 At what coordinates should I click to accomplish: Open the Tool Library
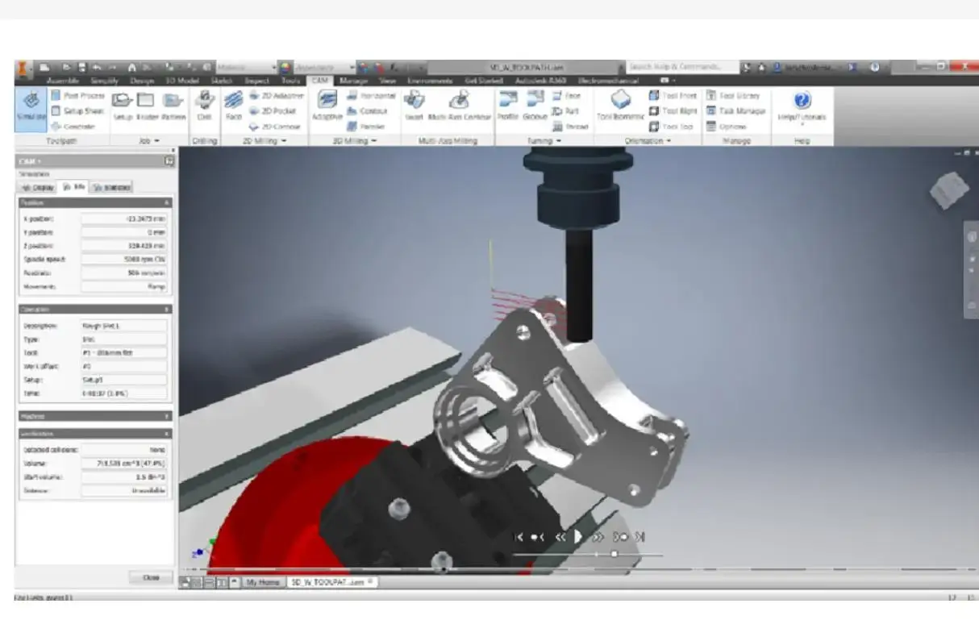click(733, 96)
